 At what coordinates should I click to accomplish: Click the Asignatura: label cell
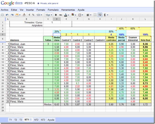tap(26, 25)
